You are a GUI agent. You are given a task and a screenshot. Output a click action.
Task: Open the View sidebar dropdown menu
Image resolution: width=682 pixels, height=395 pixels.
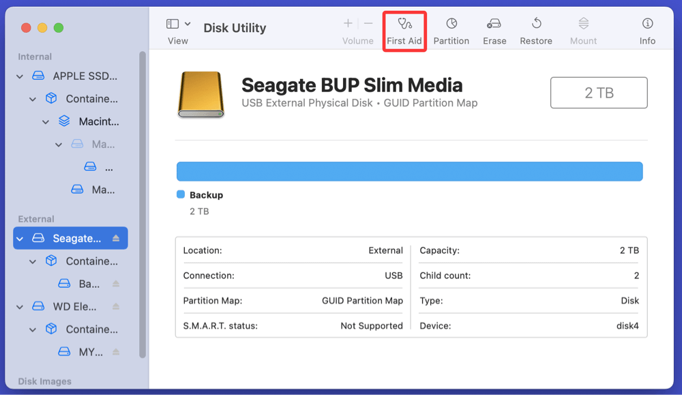pos(179,25)
